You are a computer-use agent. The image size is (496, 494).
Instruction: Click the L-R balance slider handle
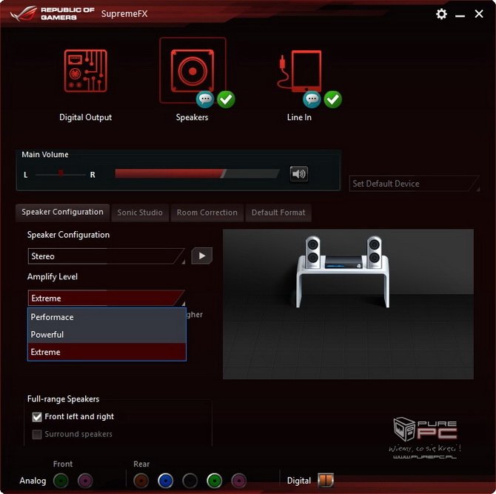tap(61, 173)
